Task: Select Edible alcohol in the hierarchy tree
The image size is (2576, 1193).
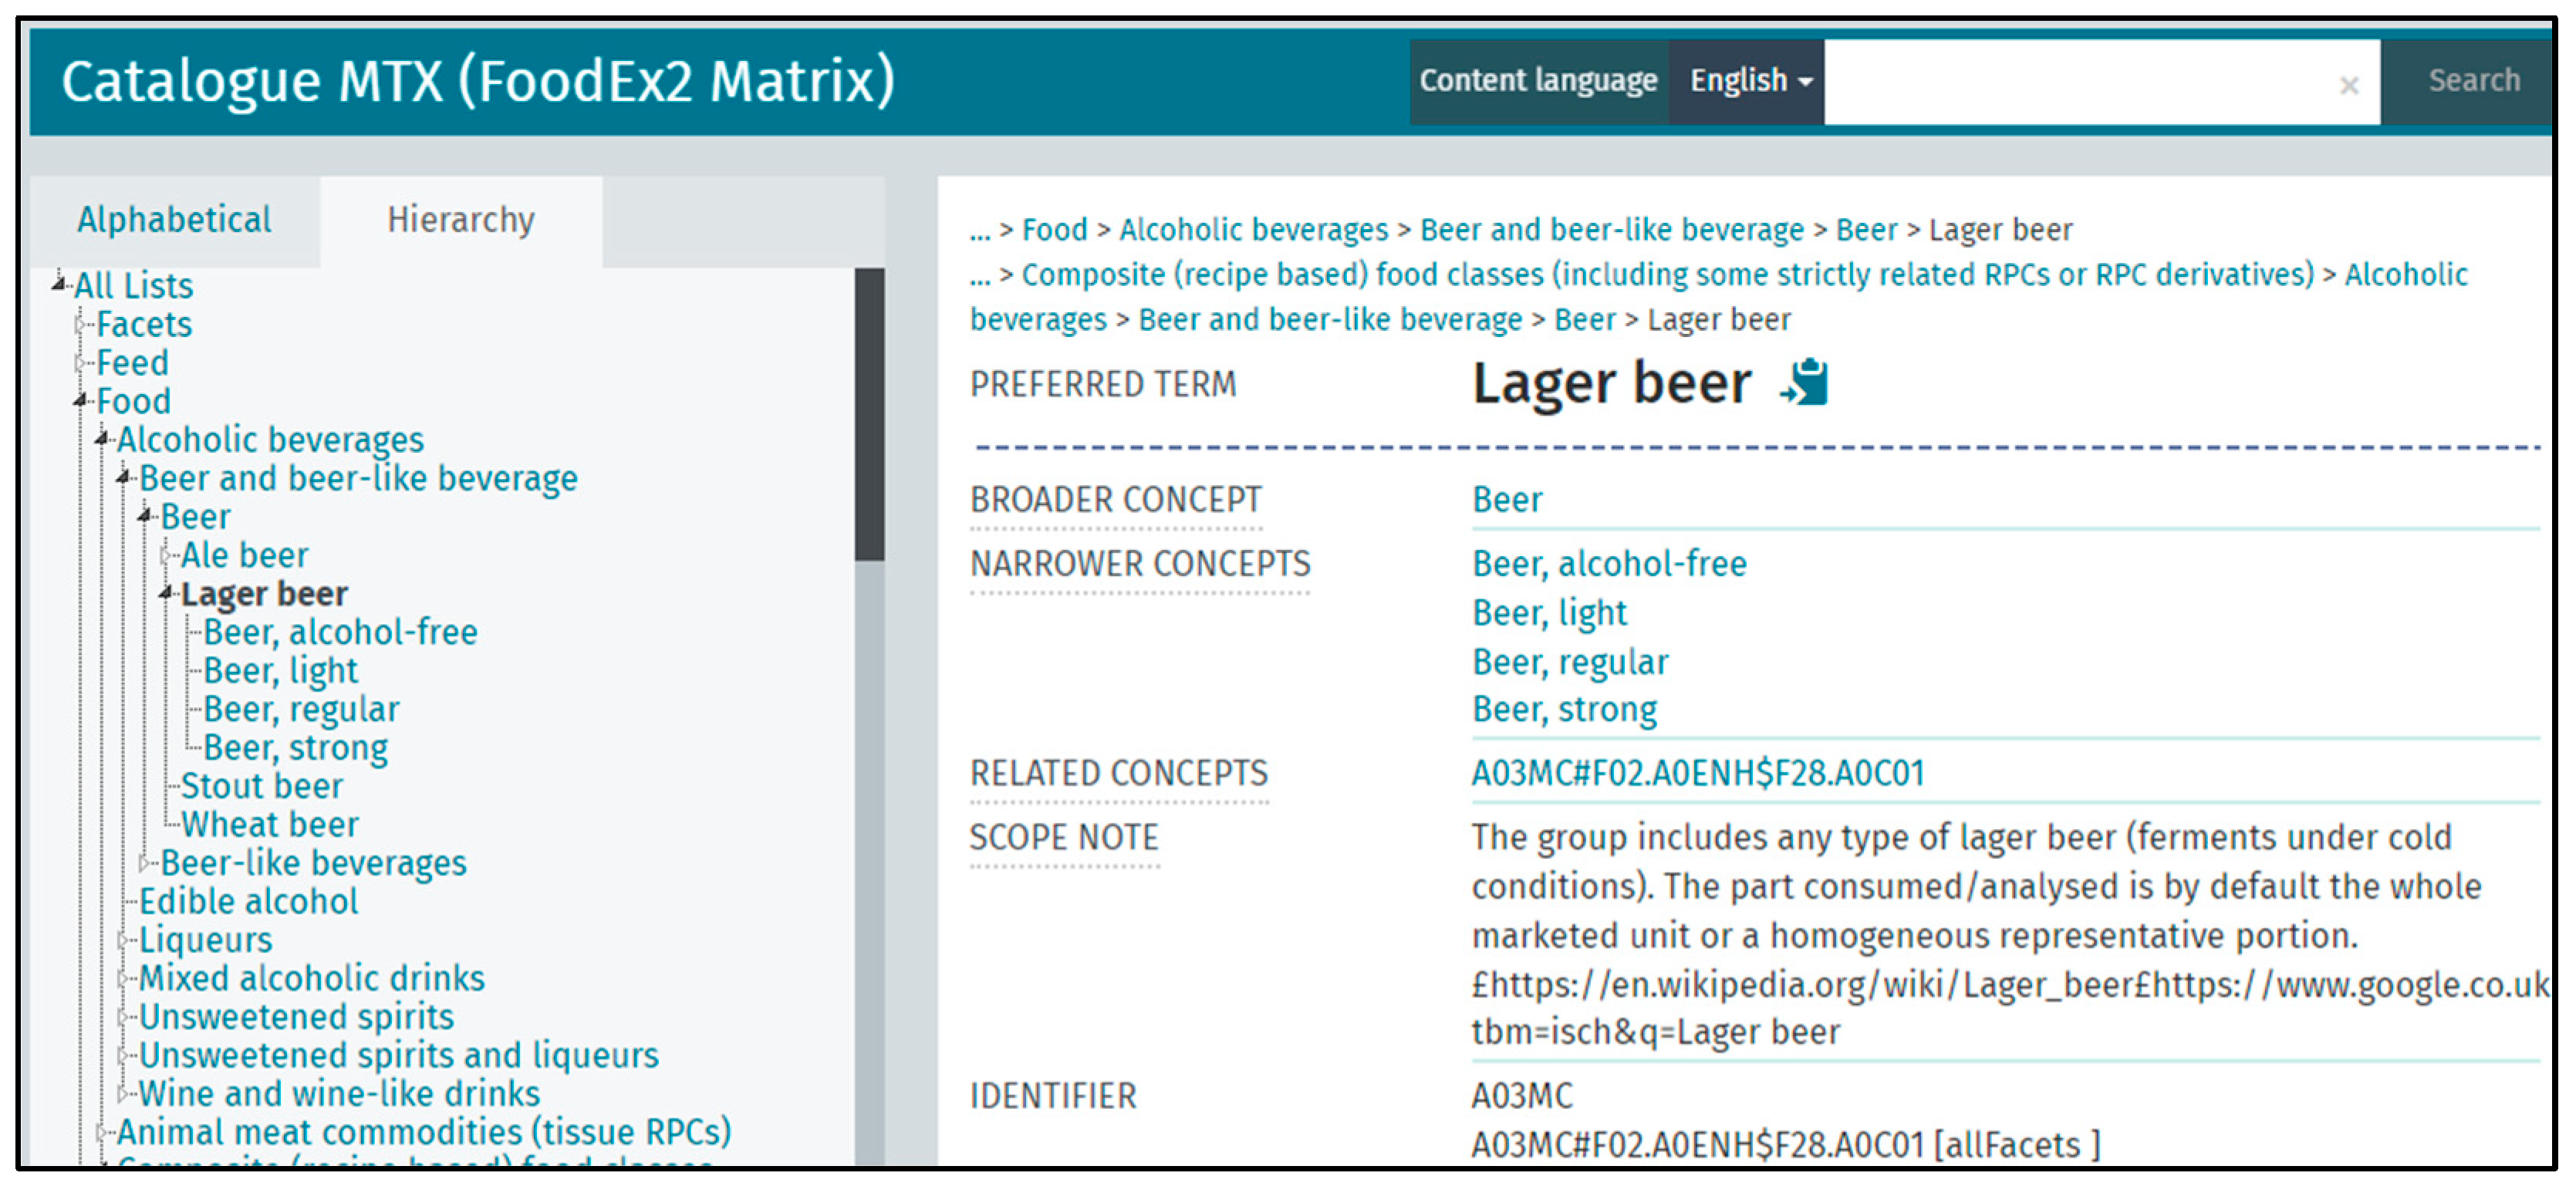Action: (x=248, y=901)
